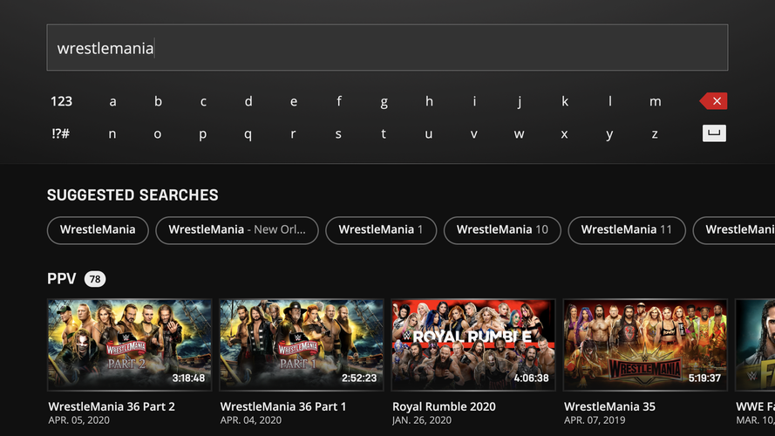Screen dimensions: 775x436
Task: Click the JAN. 26, 2020 date text
Action: (x=422, y=420)
